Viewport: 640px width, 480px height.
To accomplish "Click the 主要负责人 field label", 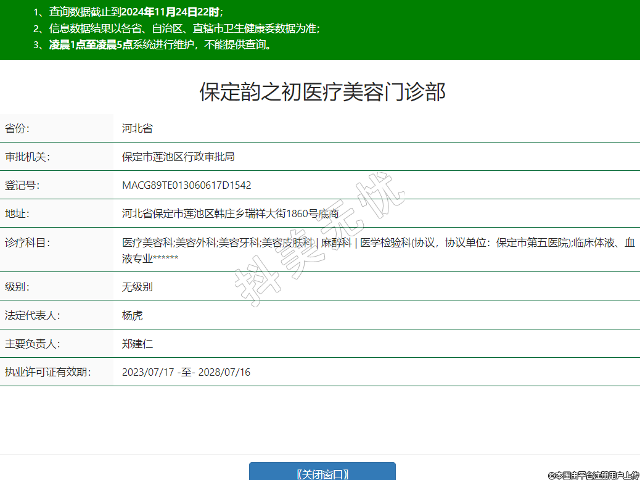I will pos(32,344).
